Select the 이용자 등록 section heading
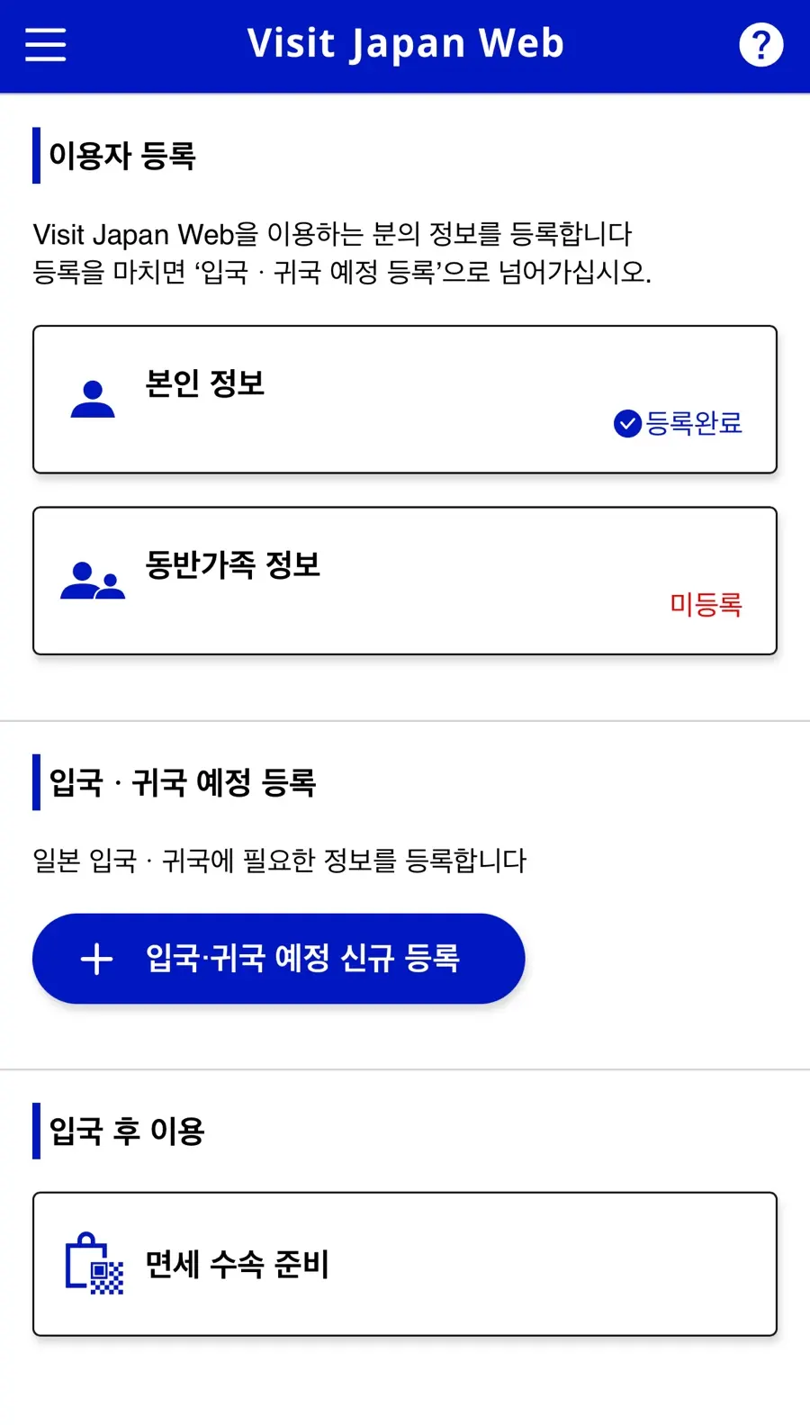Screen dimensions: 810x1425 tap(122, 156)
